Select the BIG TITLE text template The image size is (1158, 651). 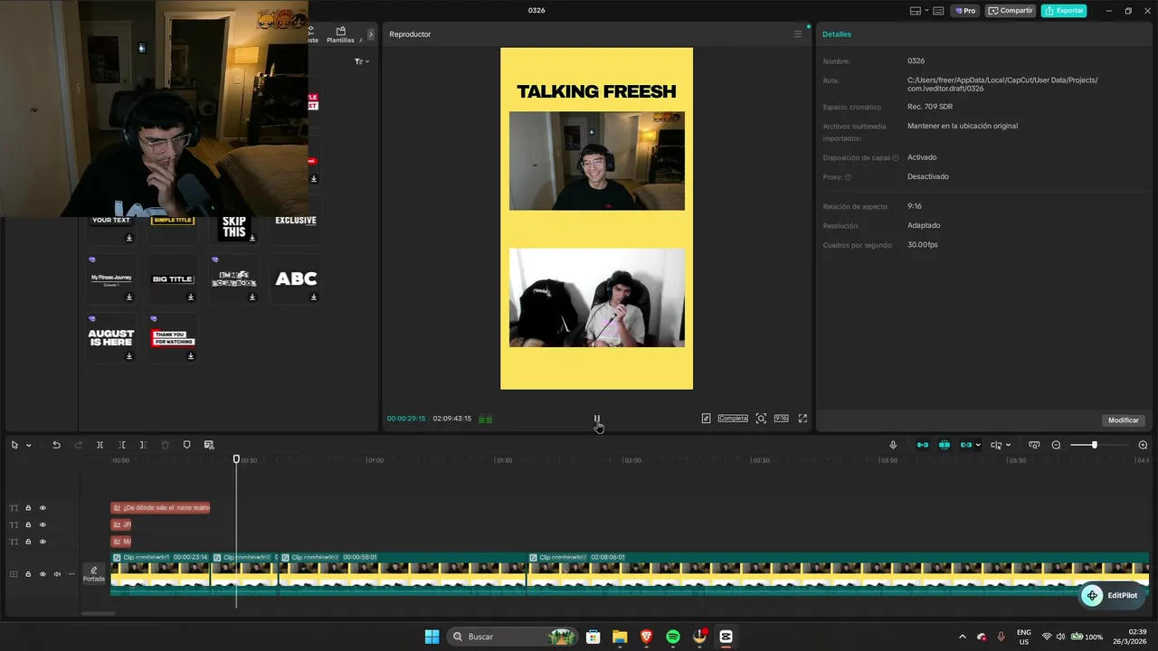point(172,279)
